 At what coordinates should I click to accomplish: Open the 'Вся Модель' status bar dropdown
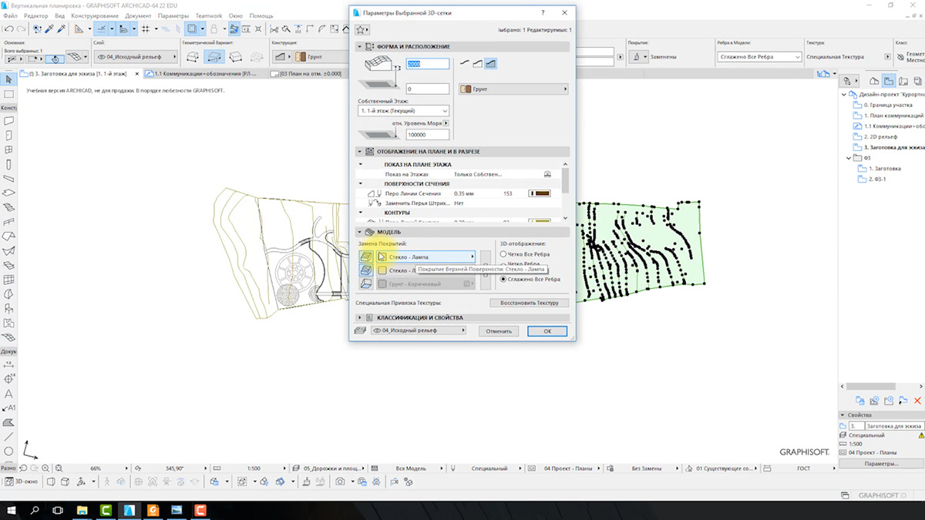(x=412, y=468)
